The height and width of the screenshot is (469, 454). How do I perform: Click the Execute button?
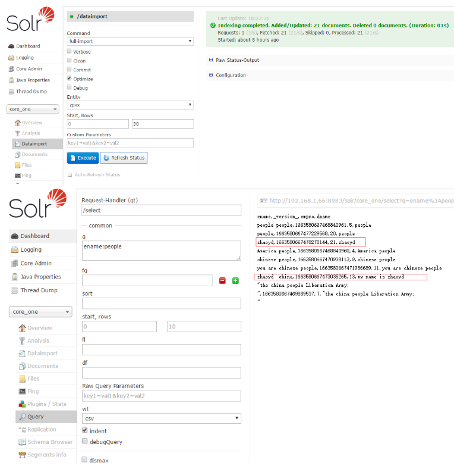click(x=83, y=158)
